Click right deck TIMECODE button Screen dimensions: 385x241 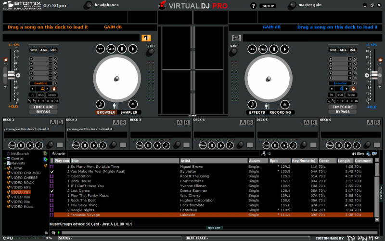click(x=343, y=107)
